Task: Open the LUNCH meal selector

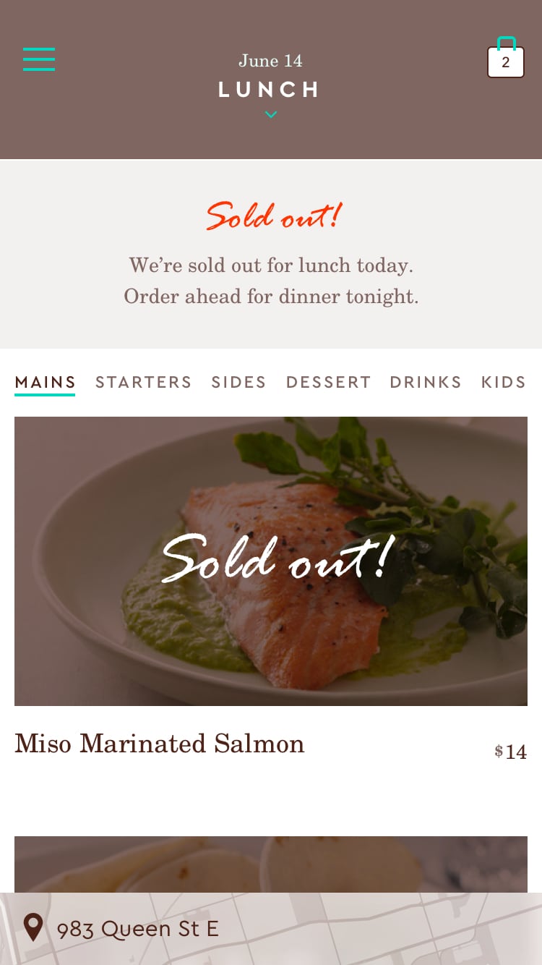Action: click(x=268, y=90)
